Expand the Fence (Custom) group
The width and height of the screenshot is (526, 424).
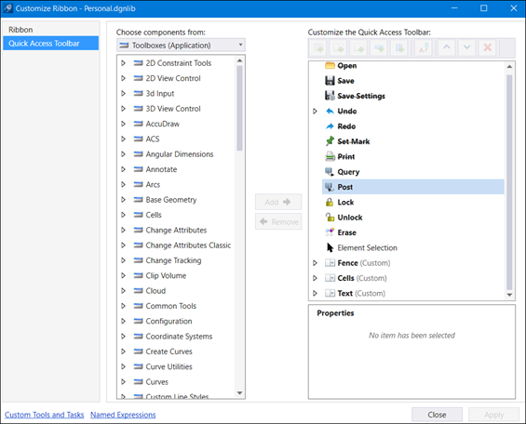click(x=315, y=263)
